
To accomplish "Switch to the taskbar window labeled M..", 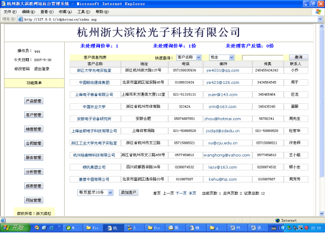I will (73, 228).
